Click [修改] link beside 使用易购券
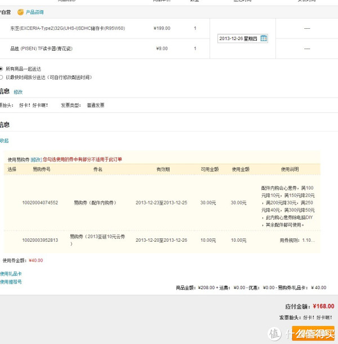338x344 pixels. click(x=36, y=159)
